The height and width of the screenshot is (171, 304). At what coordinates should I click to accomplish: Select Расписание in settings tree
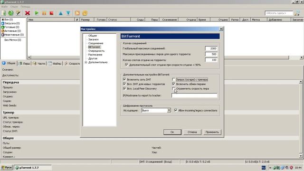(x=95, y=55)
